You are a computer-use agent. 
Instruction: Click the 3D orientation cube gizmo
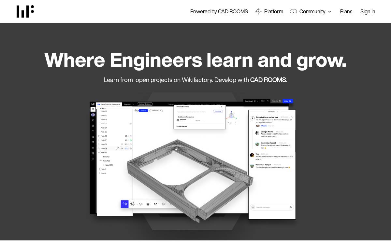pos(231,115)
